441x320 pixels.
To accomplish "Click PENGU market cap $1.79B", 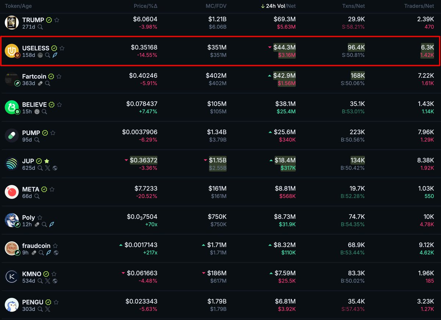I will coord(217,302).
